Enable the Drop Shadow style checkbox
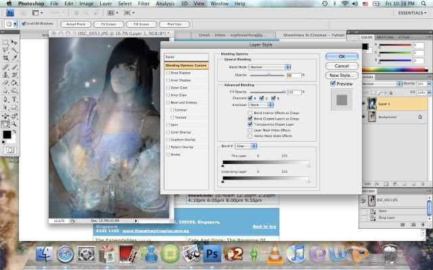 click(x=168, y=73)
